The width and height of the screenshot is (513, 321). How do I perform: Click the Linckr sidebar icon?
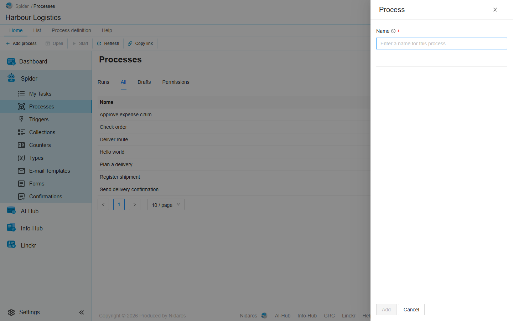[11, 245]
